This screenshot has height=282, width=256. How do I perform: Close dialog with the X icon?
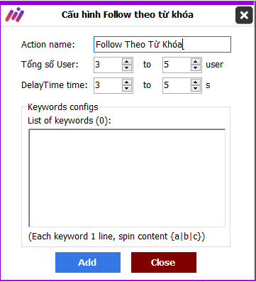tap(244, 15)
